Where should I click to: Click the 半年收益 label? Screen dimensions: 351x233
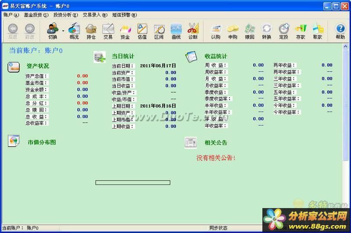(x=216, y=105)
